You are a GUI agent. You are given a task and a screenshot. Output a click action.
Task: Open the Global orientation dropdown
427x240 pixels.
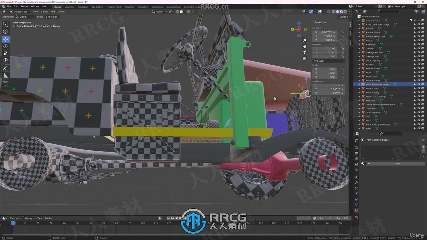point(25,17)
